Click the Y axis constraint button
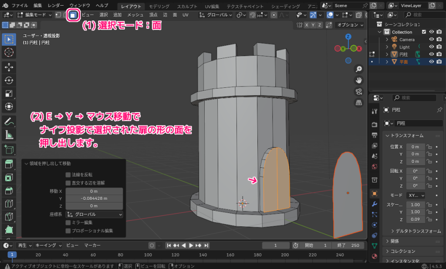The width and height of the screenshot is (446, 269). pyautogui.click(x=313, y=25)
